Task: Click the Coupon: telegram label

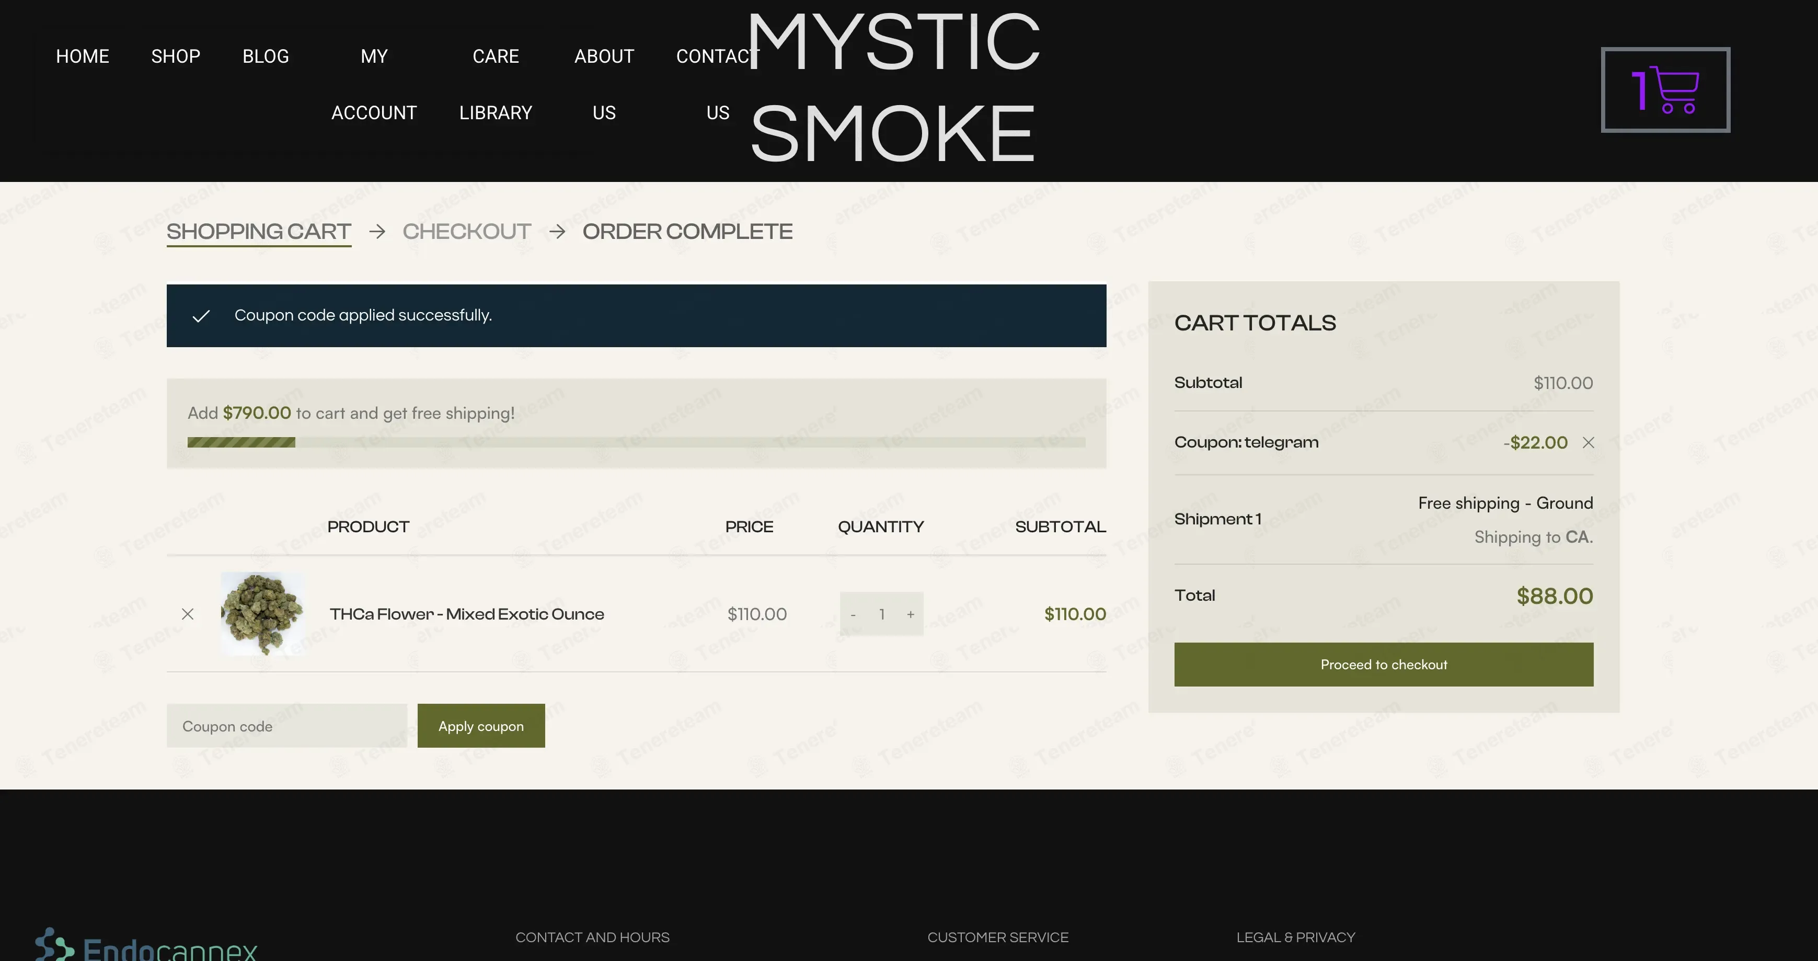Action: 1246,443
